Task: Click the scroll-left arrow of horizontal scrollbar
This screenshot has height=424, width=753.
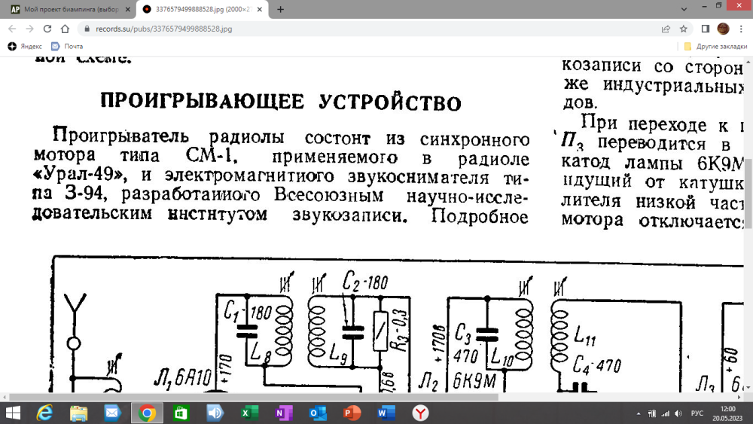Action: (x=5, y=397)
